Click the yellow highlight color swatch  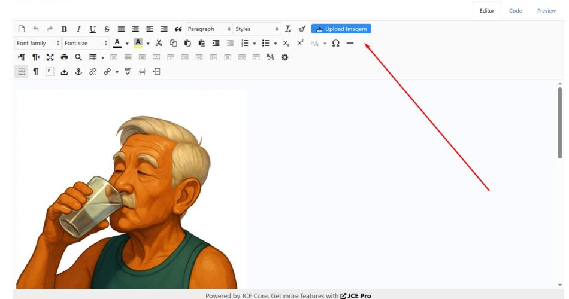point(138,43)
